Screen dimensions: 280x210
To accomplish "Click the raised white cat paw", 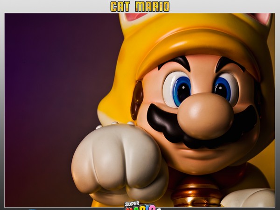I will tap(117, 159).
